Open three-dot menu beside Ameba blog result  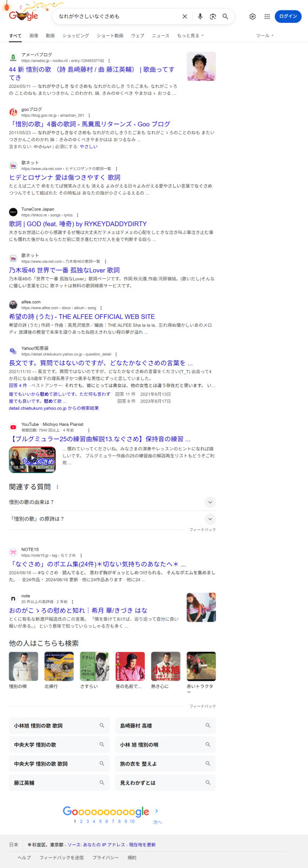(109, 61)
